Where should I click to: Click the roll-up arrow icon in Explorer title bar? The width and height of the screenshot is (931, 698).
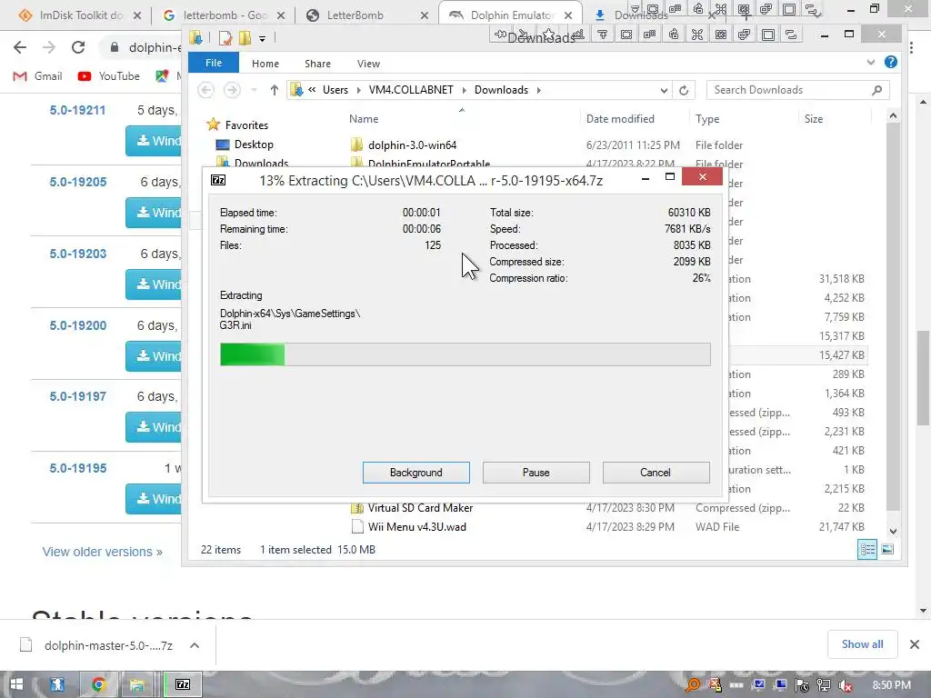602,35
